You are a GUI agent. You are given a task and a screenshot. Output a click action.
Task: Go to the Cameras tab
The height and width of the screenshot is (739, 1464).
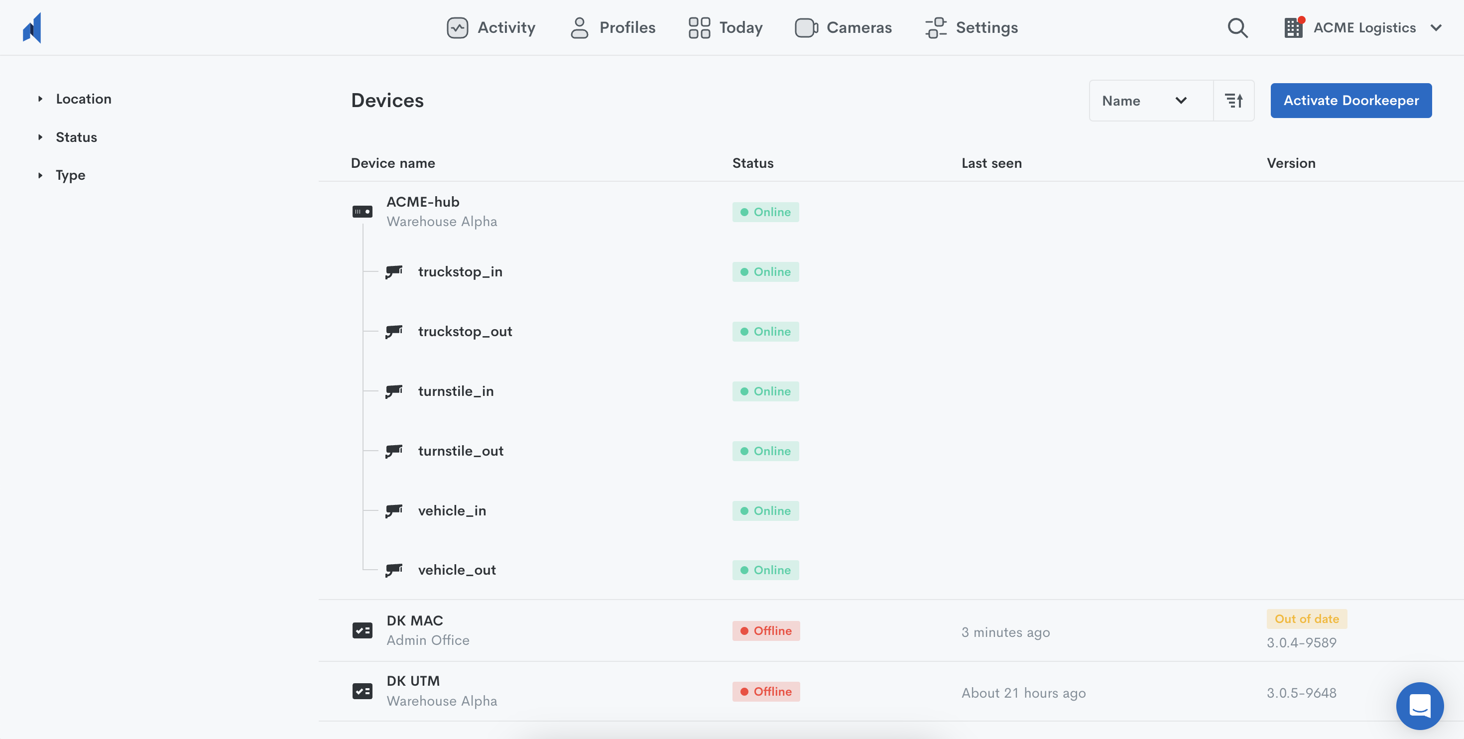click(843, 27)
